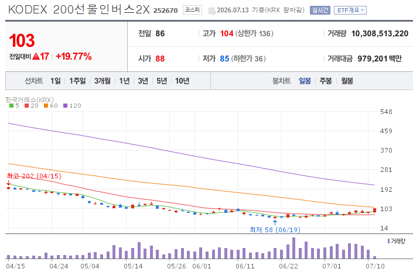Click the 코스피 market badge

point(192,10)
